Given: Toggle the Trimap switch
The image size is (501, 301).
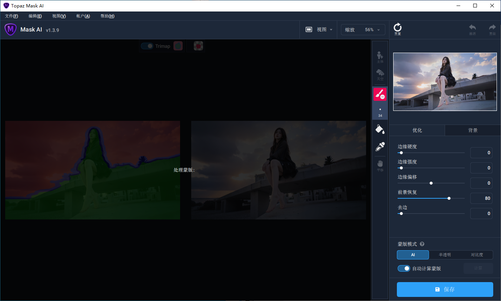Looking at the screenshot, I should [147, 46].
